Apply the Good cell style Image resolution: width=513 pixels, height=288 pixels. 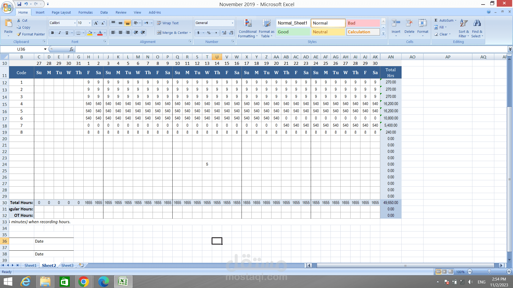[293, 32]
